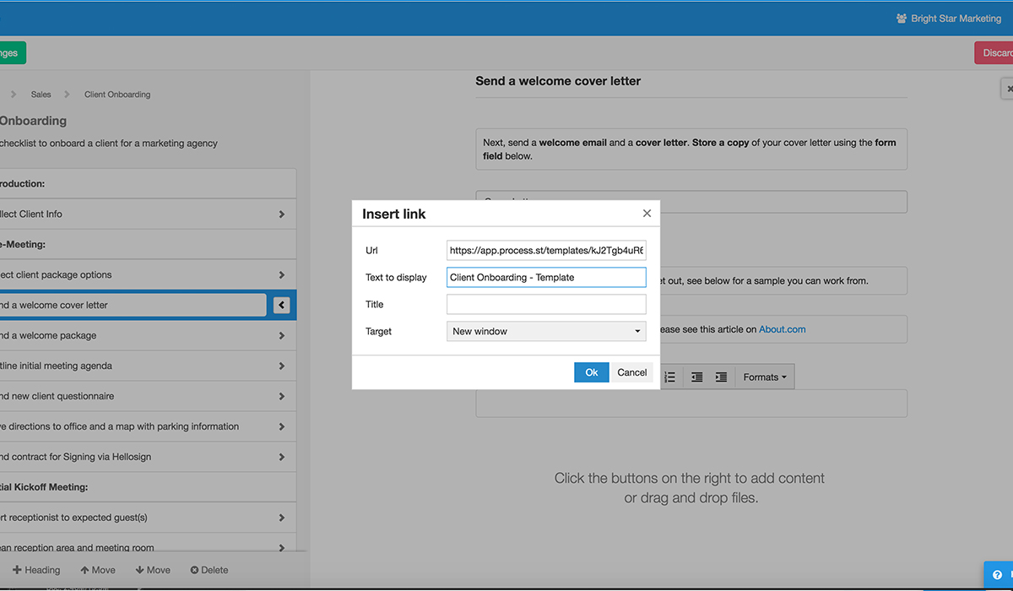Select the 'receptionist to expected guest(s)' row
The height and width of the screenshot is (591, 1013).
148,518
